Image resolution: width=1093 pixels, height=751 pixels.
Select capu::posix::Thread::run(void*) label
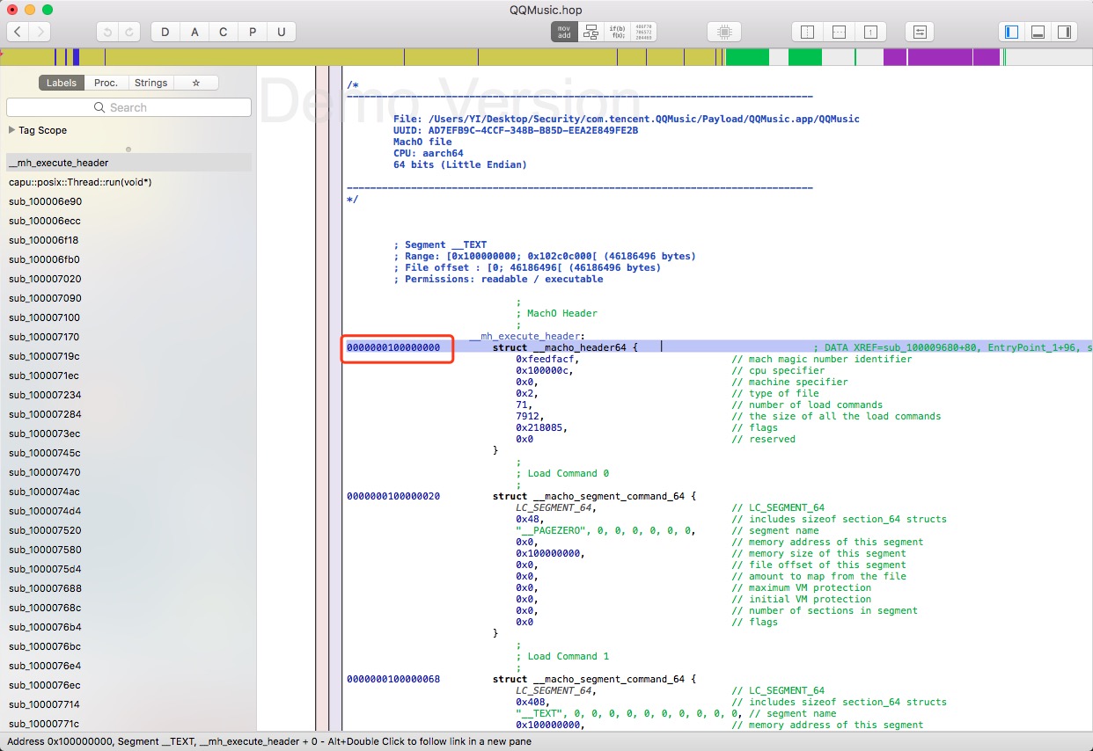80,182
